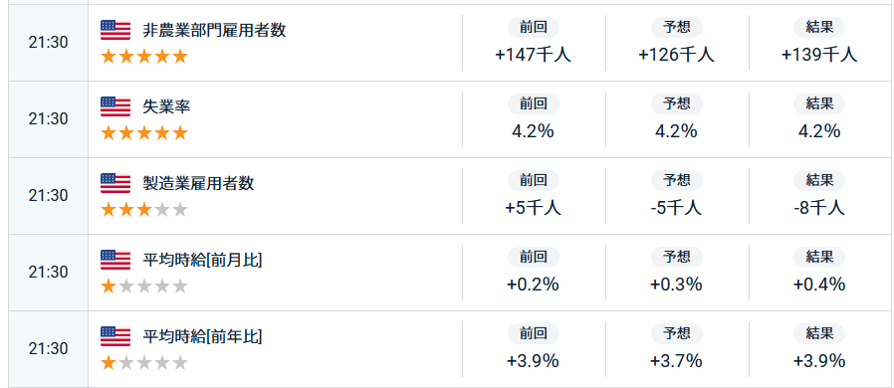894x388 pixels.
Task: Click the 21:30 time cell for 失業率
Action: click(49, 119)
